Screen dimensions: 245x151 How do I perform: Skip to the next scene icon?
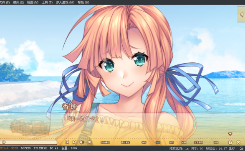coord(74,142)
